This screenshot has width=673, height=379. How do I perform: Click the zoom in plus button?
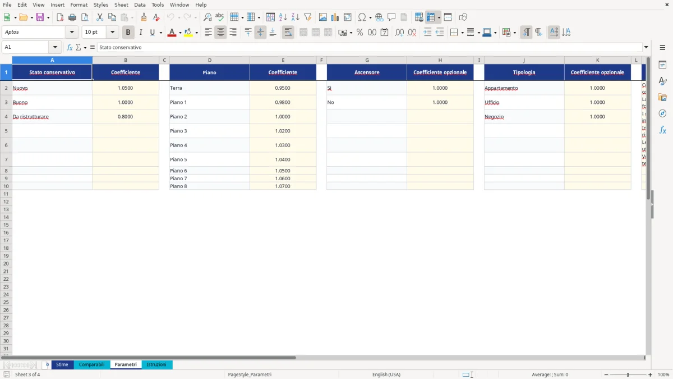pos(650,375)
